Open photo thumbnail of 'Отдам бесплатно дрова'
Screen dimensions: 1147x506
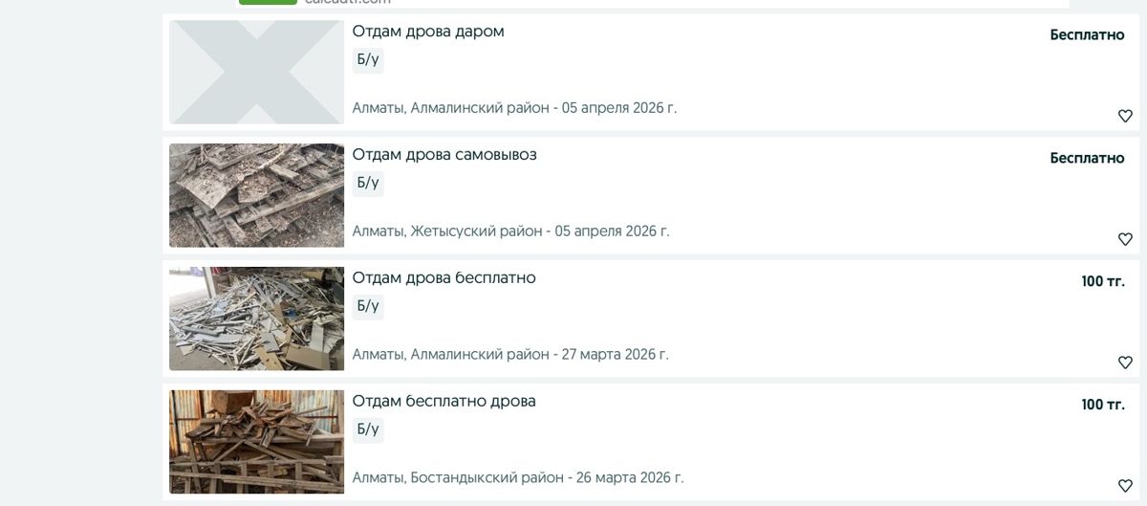point(256,442)
